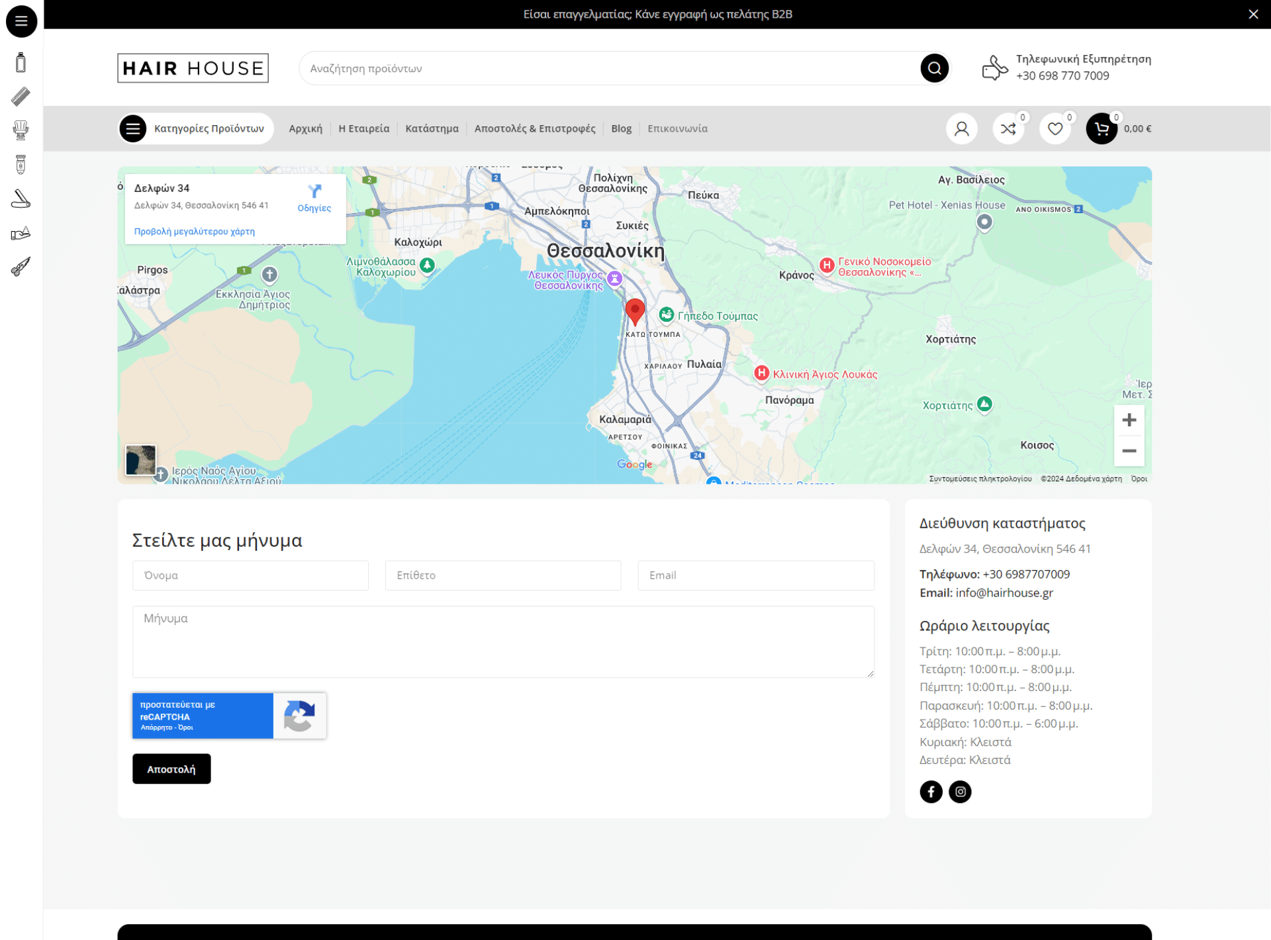Image resolution: width=1271 pixels, height=940 pixels.
Task: Visit the Instagram page icon
Action: click(x=960, y=792)
